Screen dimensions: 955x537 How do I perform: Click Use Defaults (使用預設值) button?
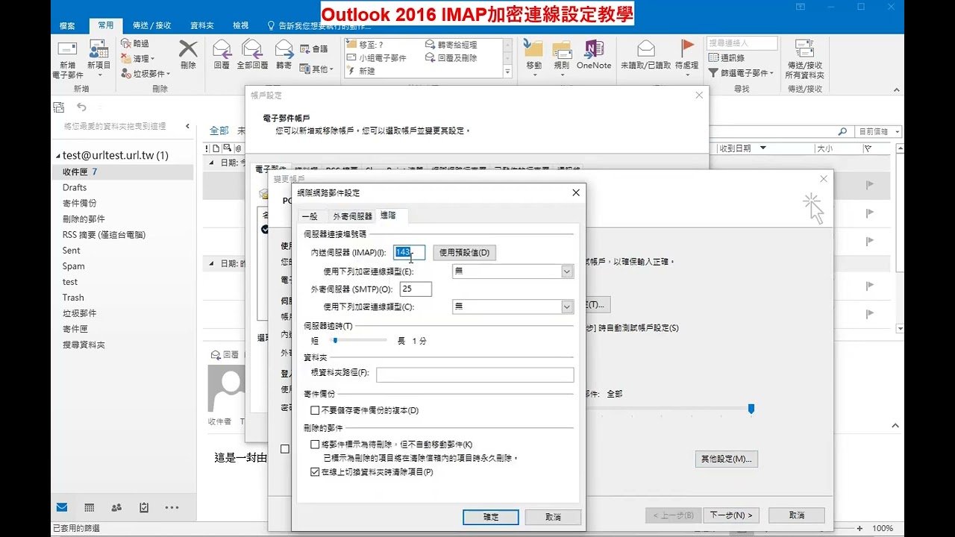(464, 253)
